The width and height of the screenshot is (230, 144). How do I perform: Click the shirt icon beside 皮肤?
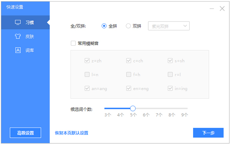click(x=18, y=36)
